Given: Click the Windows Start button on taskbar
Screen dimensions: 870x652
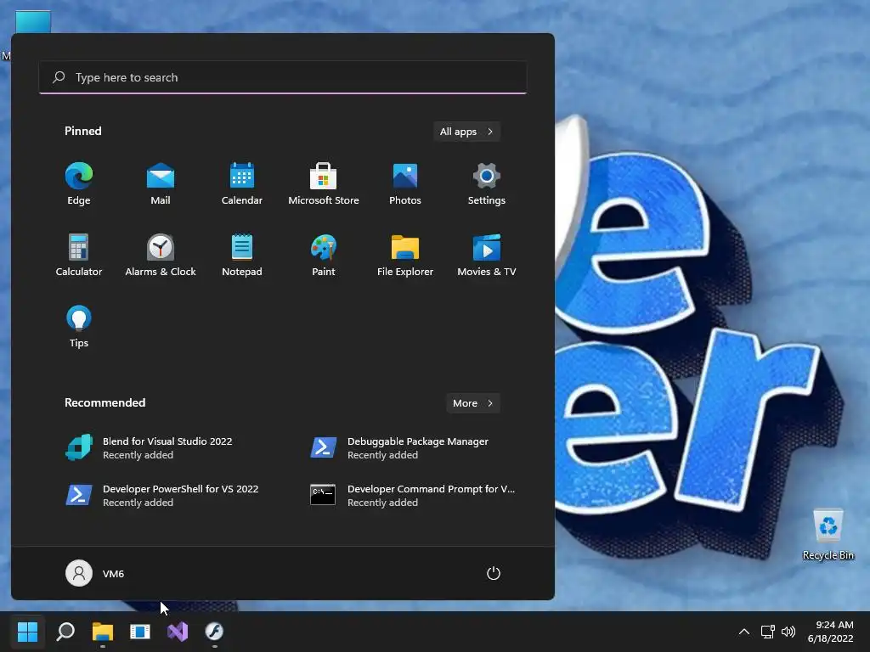Looking at the screenshot, I should 27,632.
